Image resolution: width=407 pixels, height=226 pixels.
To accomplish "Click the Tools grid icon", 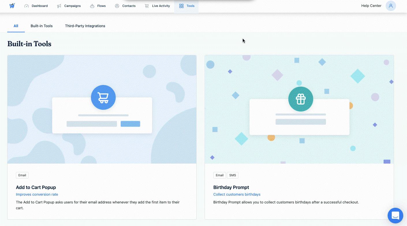I will tap(181, 6).
